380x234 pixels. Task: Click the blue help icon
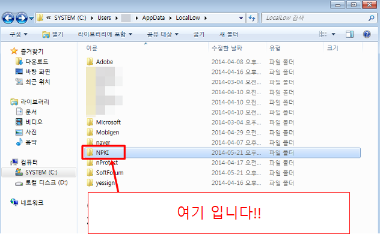coord(367,34)
